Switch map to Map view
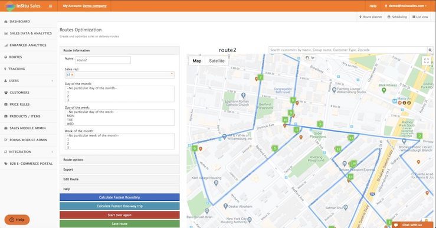The image size is (436, 228). coord(197,61)
